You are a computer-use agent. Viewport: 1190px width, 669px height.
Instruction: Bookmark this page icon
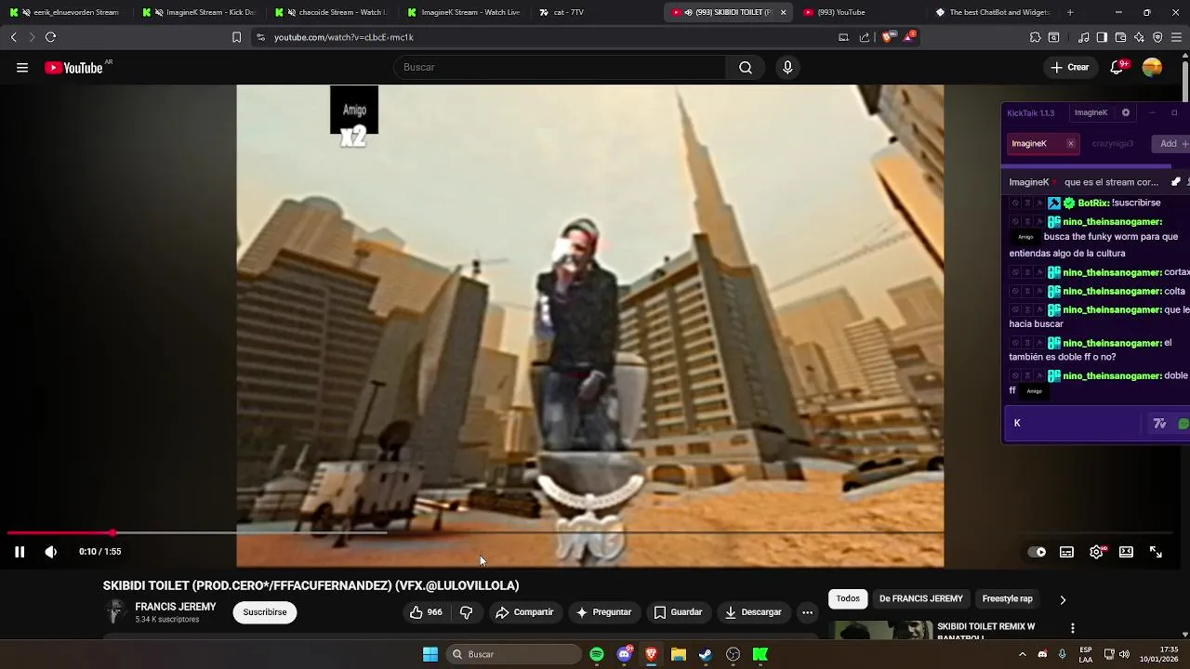click(236, 37)
